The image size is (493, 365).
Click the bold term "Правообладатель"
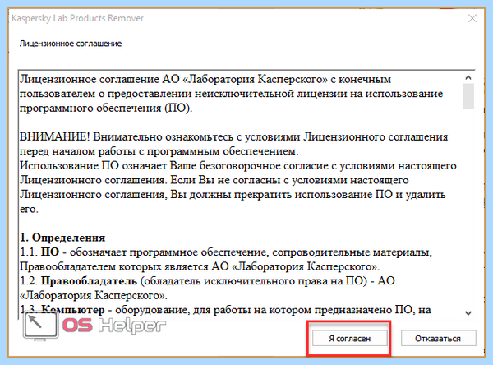point(89,280)
